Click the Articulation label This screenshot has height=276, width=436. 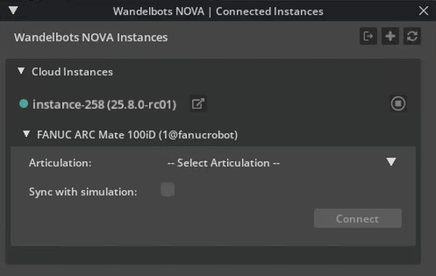point(60,163)
